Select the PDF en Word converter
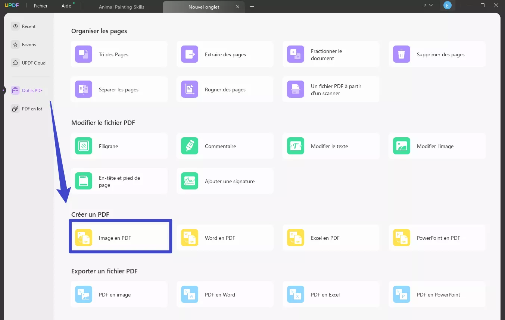The height and width of the screenshot is (320, 505). (225, 294)
